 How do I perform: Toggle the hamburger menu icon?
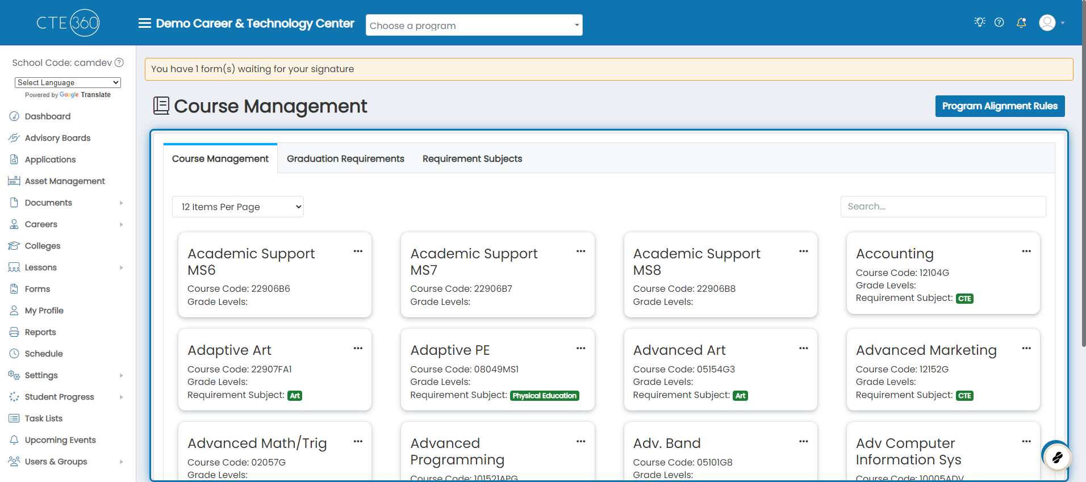145,23
